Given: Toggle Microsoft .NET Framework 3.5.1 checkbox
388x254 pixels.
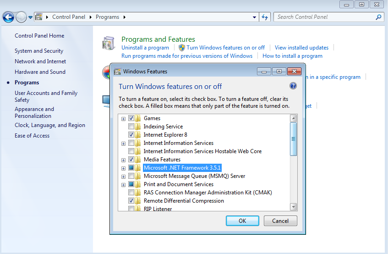Looking at the screenshot, I should click(131, 168).
